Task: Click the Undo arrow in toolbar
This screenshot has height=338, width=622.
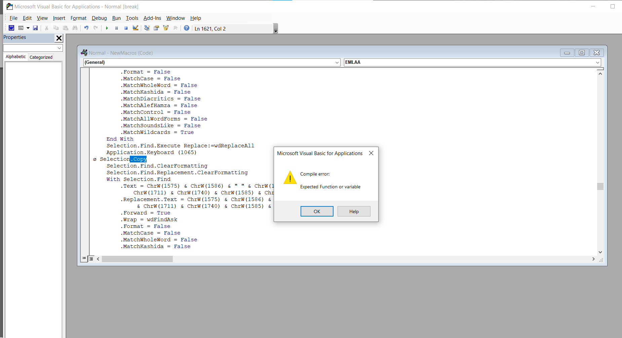Action: [86, 28]
